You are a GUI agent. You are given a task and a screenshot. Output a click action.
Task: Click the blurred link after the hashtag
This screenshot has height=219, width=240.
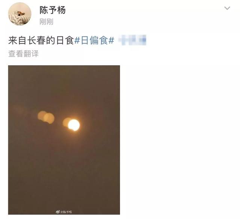(132, 40)
